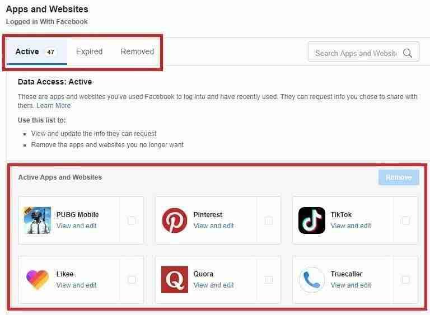Tick the TikTok checkbox

[405, 220]
